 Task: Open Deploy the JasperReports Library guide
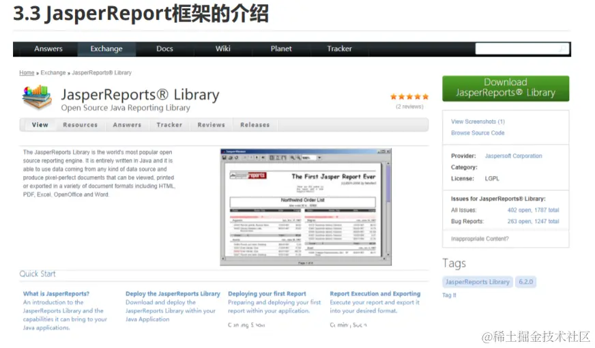tap(173, 293)
